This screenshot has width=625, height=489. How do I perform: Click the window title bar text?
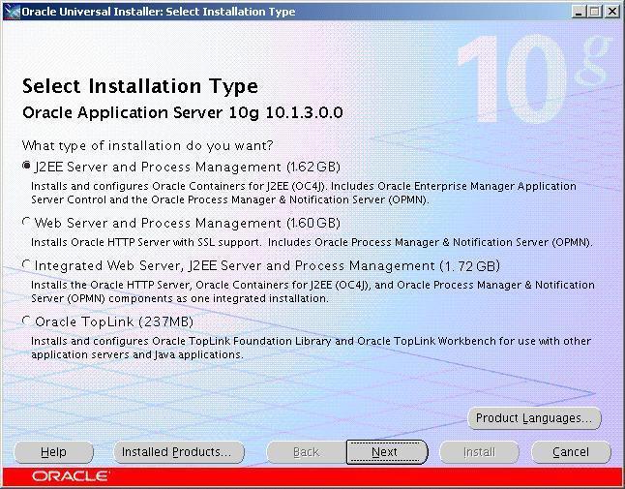point(159,12)
